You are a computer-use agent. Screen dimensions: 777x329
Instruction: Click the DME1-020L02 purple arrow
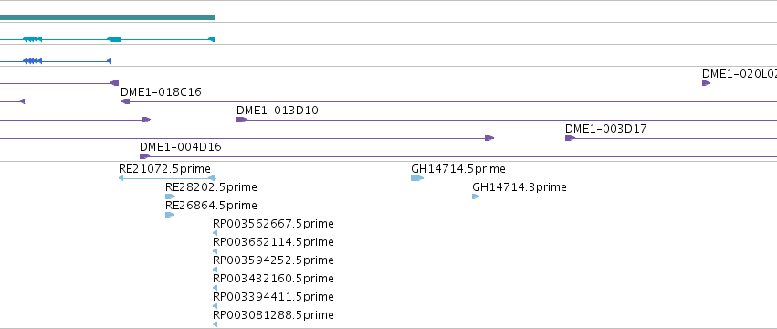point(706,83)
